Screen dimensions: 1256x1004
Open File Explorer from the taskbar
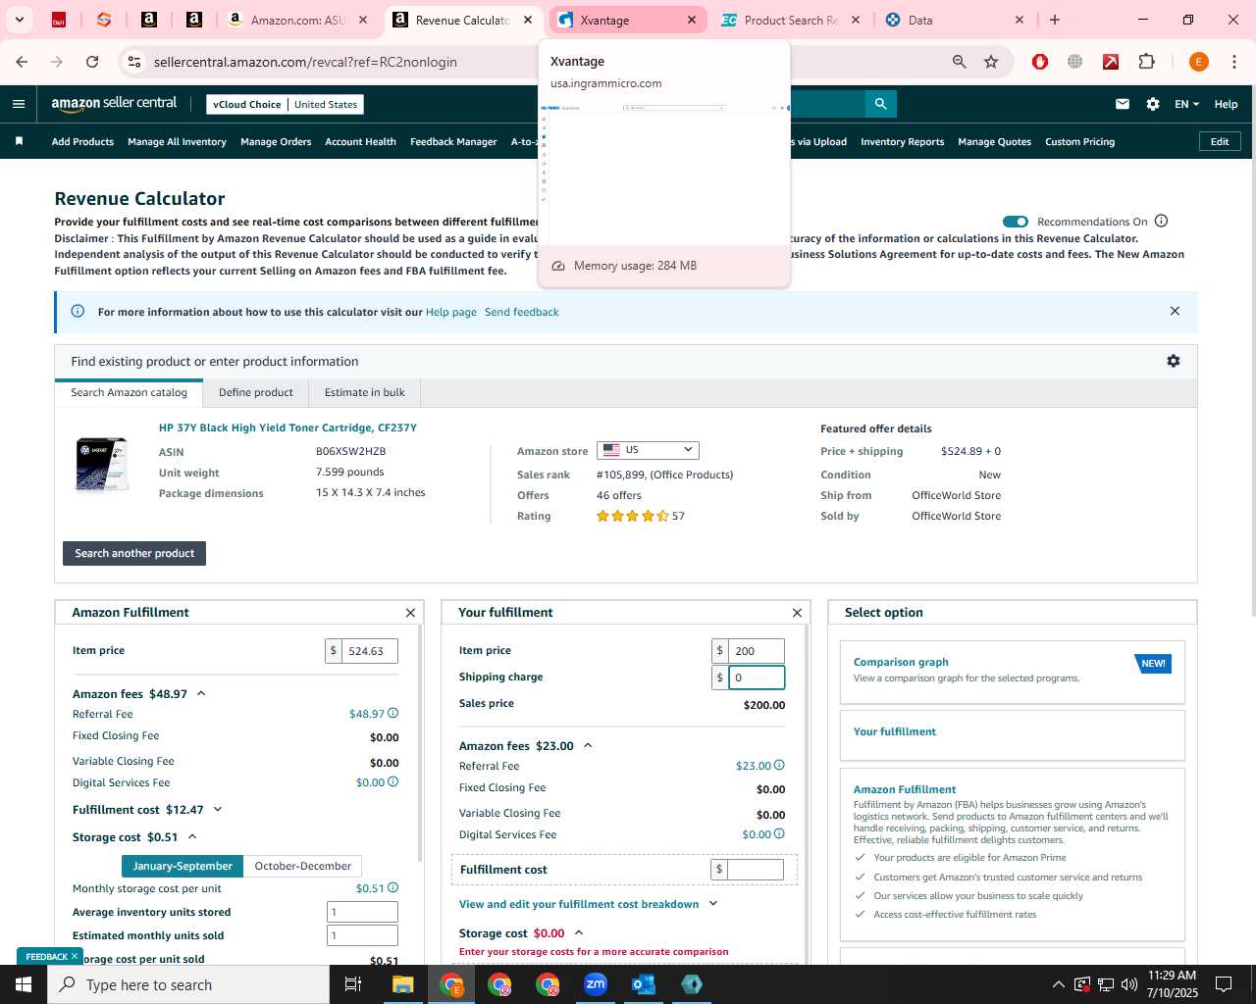[403, 984]
